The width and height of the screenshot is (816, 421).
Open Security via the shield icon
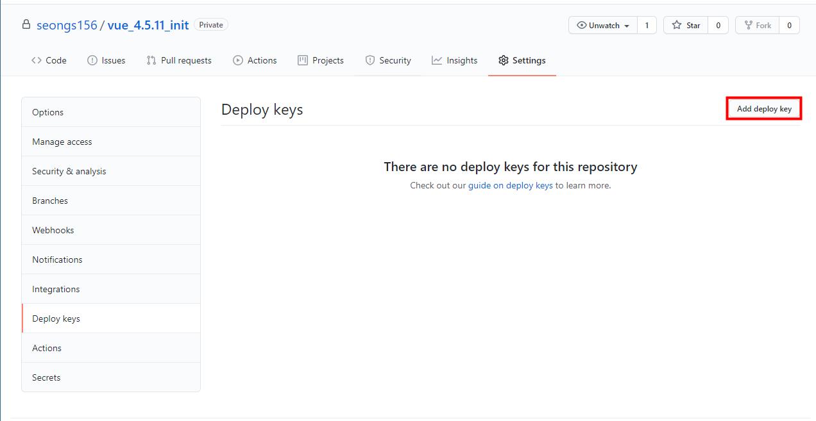pos(371,60)
